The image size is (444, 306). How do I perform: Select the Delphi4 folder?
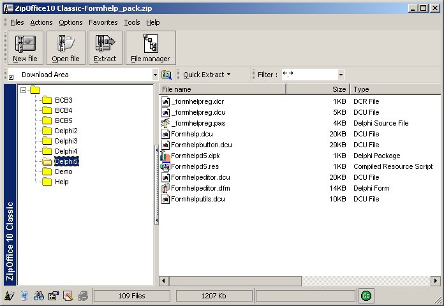click(66, 151)
